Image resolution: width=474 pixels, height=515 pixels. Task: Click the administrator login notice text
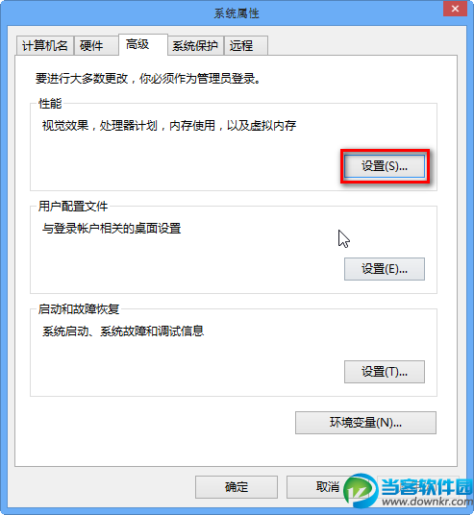(x=148, y=79)
